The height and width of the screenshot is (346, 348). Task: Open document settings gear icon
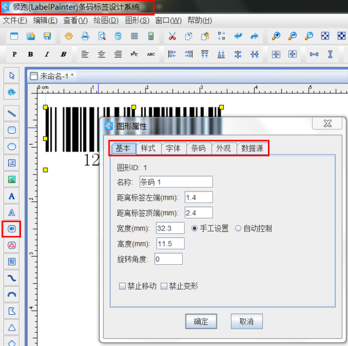[68, 36]
